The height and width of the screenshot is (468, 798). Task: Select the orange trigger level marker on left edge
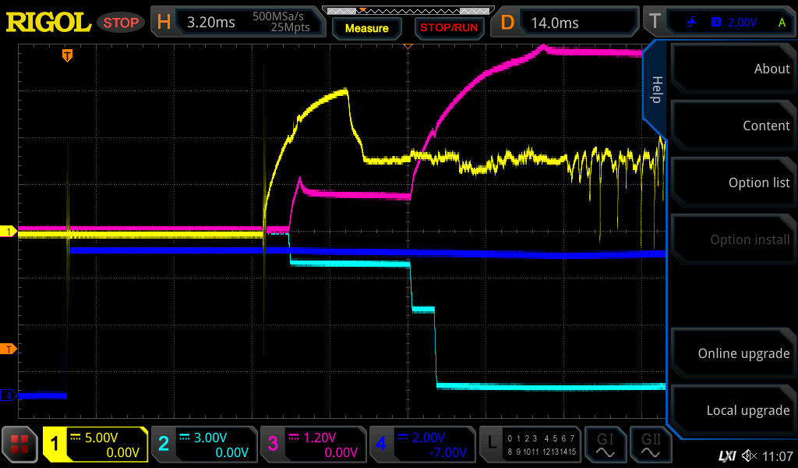tap(9, 348)
